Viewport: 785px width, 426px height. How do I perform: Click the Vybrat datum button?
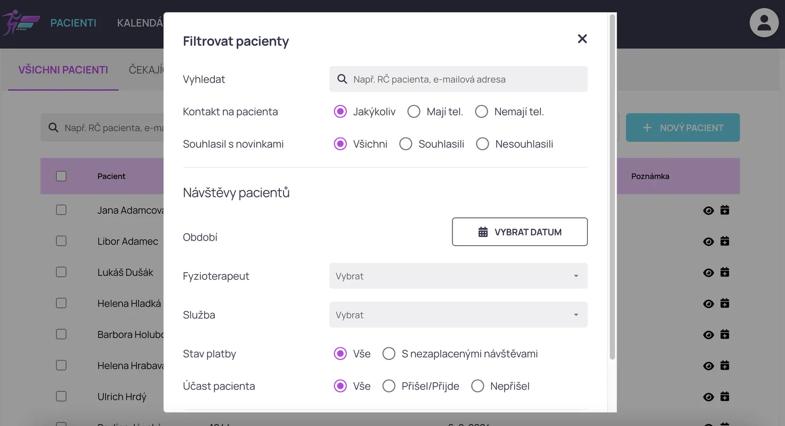[520, 232]
